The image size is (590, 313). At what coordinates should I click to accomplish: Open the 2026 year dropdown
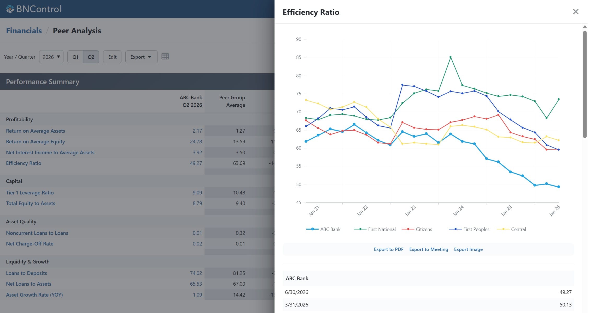click(x=51, y=57)
